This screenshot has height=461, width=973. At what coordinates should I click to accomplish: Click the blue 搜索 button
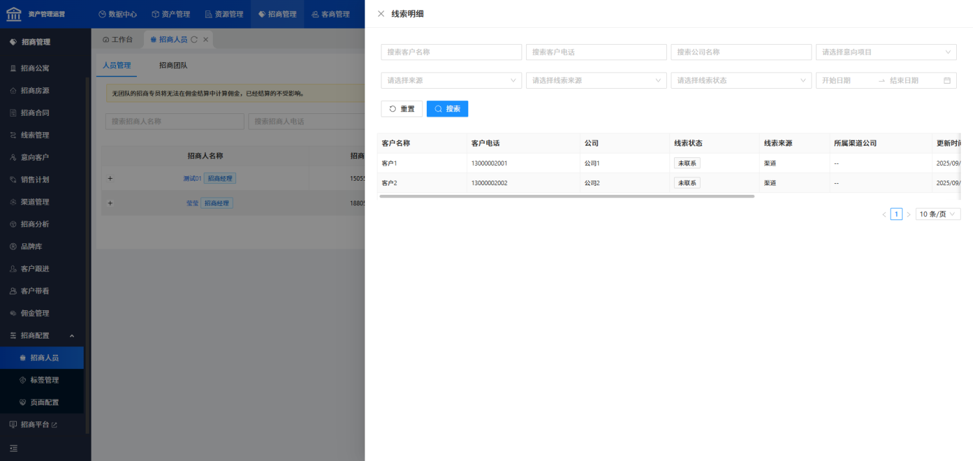[448, 109]
